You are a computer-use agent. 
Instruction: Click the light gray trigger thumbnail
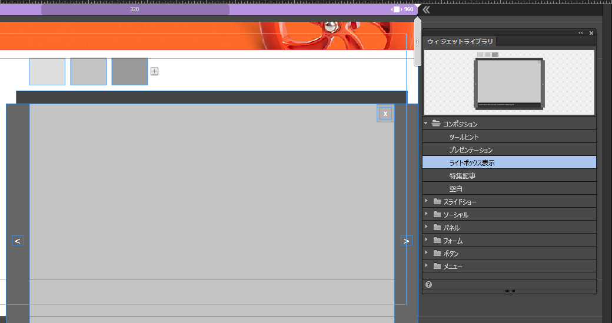tap(47, 71)
